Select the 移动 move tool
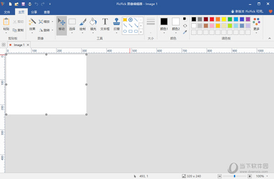 [x=62, y=26]
